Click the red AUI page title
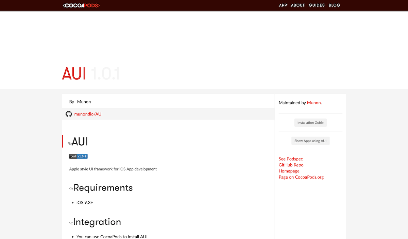The width and height of the screenshot is (408, 239). pyautogui.click(x=74, y=74)
